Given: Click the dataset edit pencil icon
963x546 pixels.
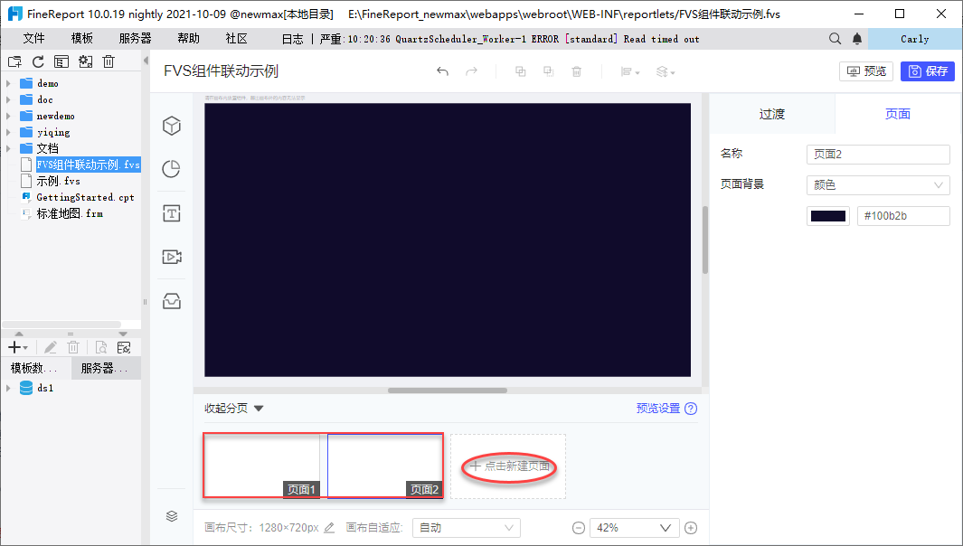Looking at the screenshot, I should [51, 348].
